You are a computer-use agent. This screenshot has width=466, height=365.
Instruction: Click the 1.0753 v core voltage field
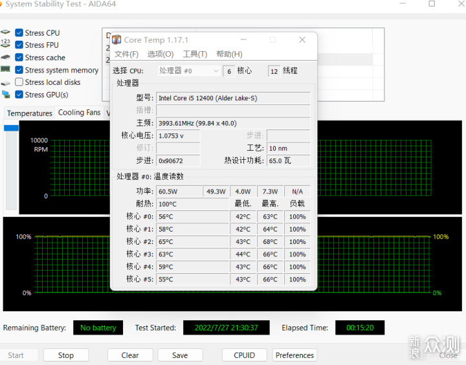coord(178,136)
